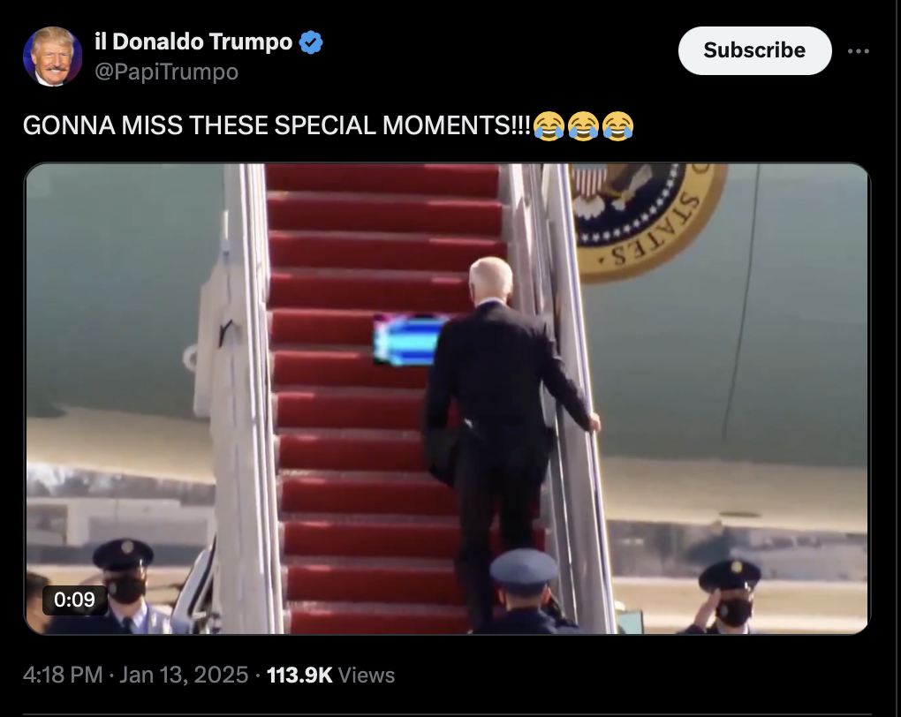Click the Jan 13, 2025 date
The height and width of the screenshot is (717, 901).
coord(184,675)
